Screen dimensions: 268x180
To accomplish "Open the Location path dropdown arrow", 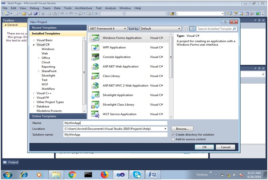I will (165, 129).
